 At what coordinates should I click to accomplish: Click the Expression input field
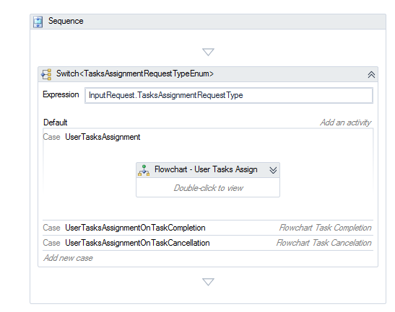[229, 95]
